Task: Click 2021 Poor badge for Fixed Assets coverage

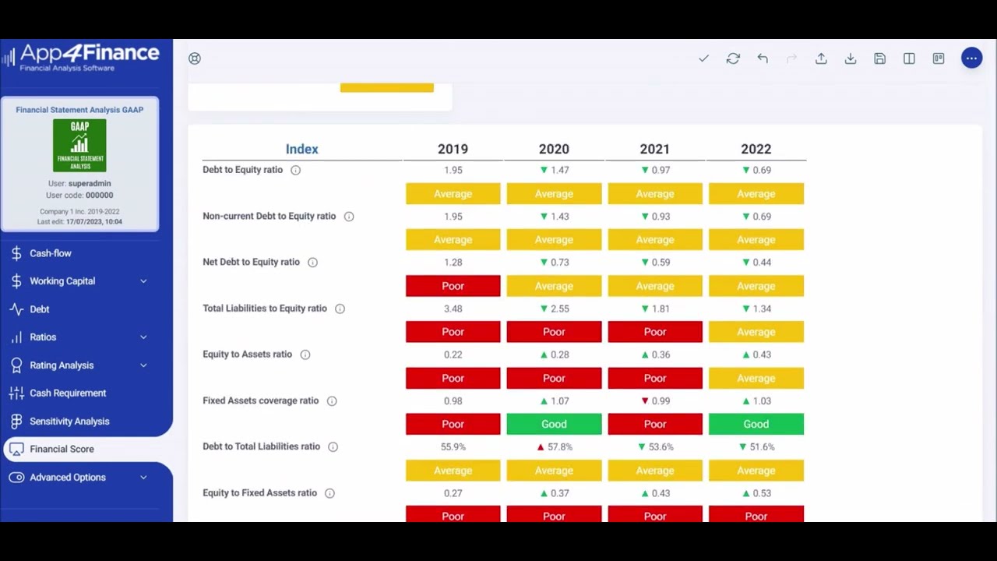Action: coord(655,425)
